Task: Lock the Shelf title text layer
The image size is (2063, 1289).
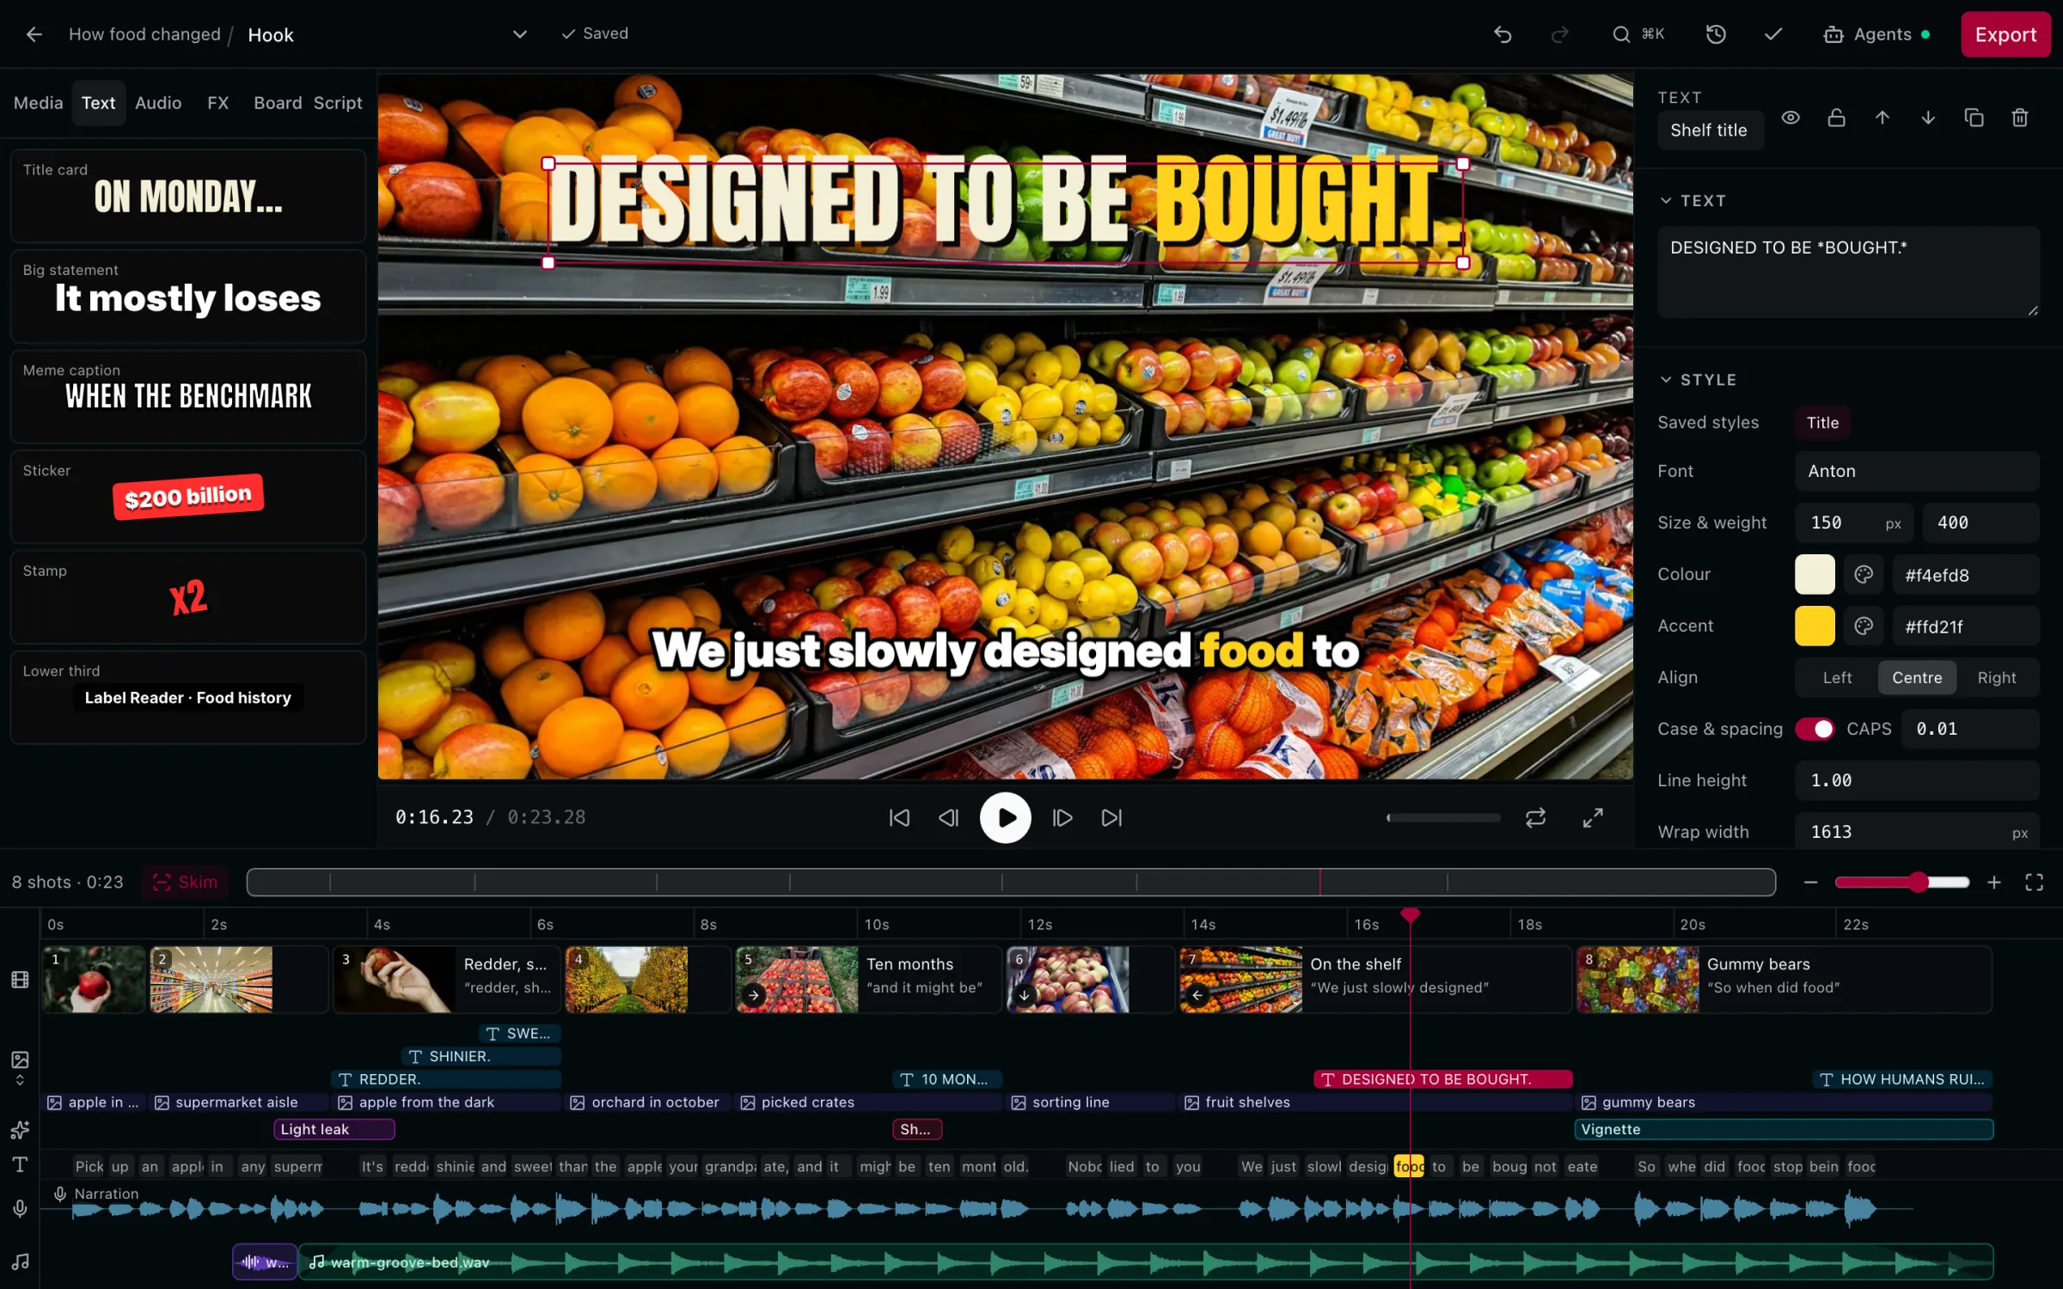Action: [1836, 118]
